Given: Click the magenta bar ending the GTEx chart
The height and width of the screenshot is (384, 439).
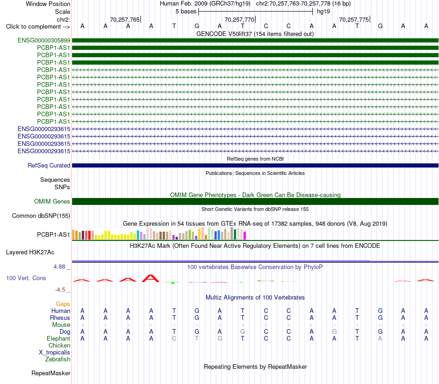Looking at the screenshot, I should point(245,235).
